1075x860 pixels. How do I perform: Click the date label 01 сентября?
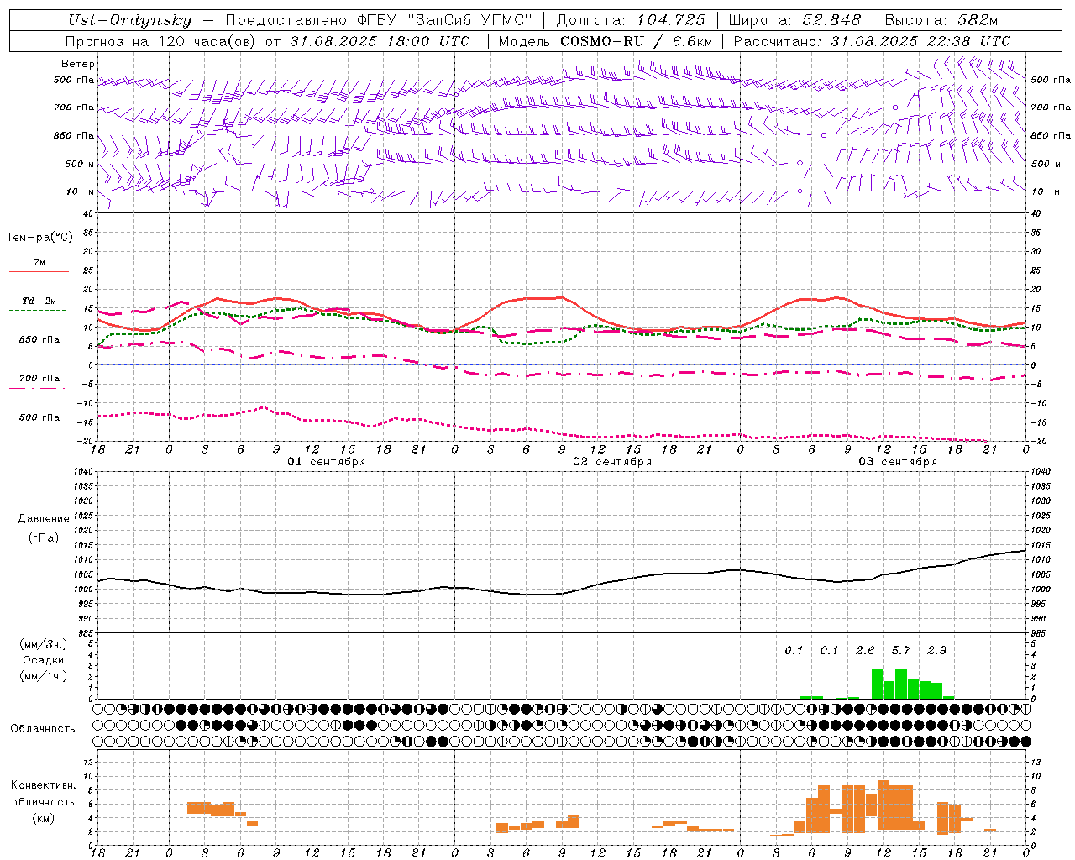point(326,462)
